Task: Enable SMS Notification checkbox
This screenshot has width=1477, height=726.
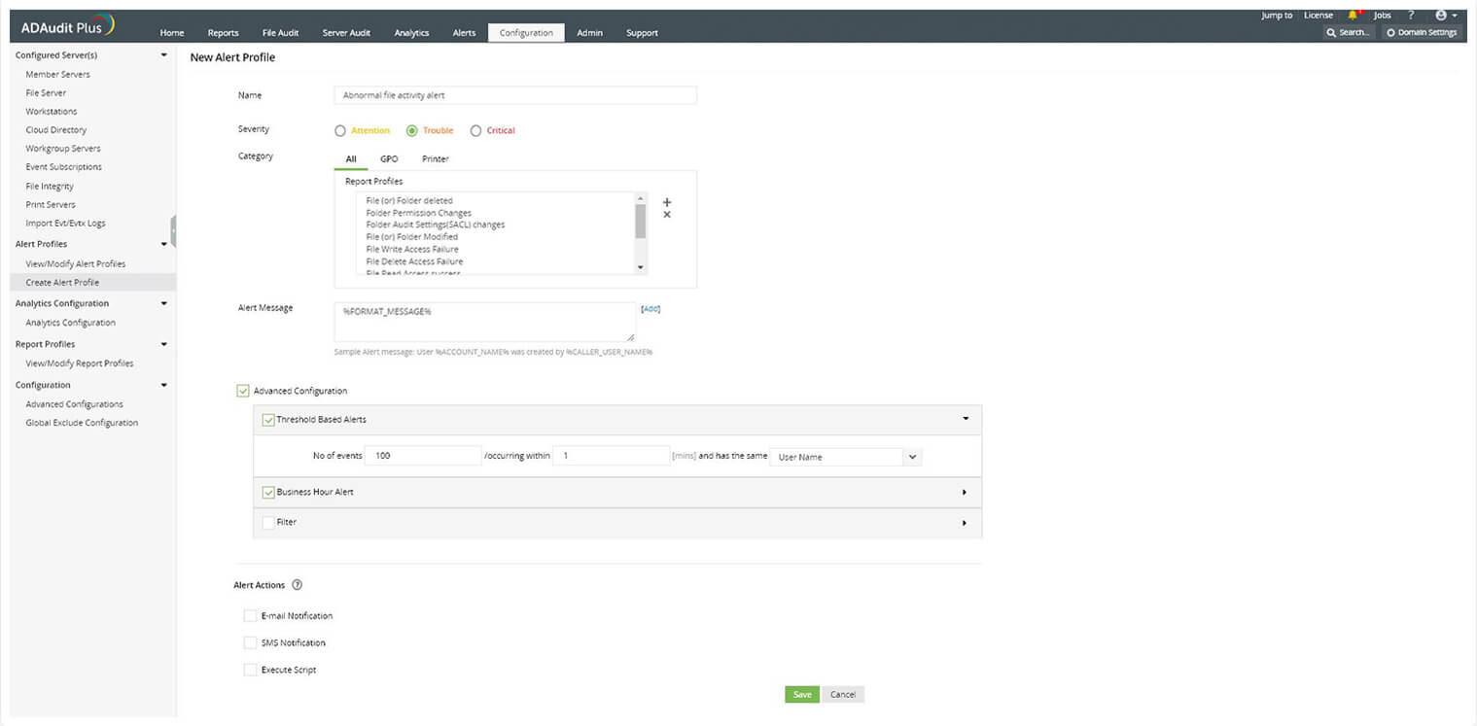Action: tap(251, 642)
